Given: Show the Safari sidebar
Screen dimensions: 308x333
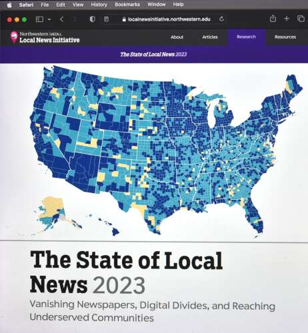Looking at the screenshot, I should coord(39,19).
